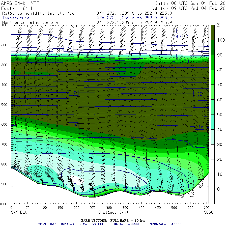
Task: Click the left '-16' contour label
Action: pyautogui.click(x=74, y=125)
